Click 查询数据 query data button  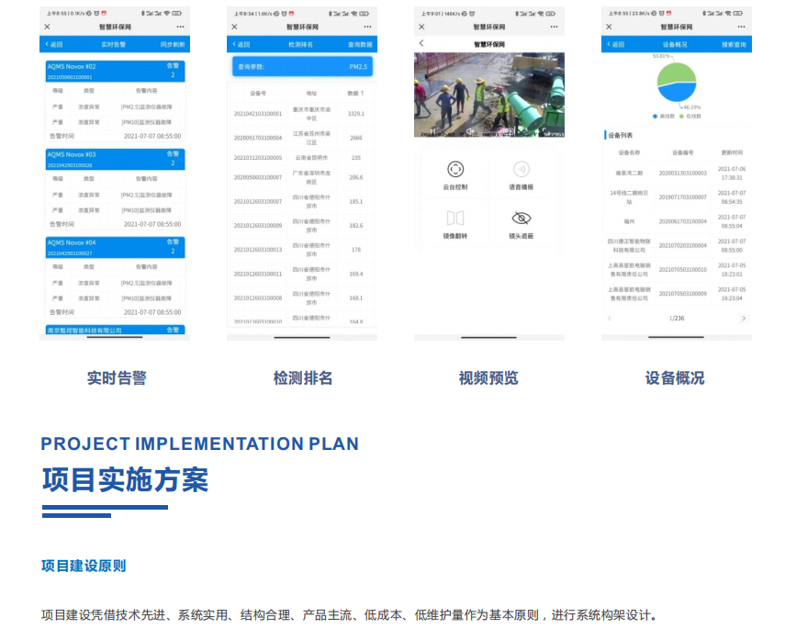(360, 44)
